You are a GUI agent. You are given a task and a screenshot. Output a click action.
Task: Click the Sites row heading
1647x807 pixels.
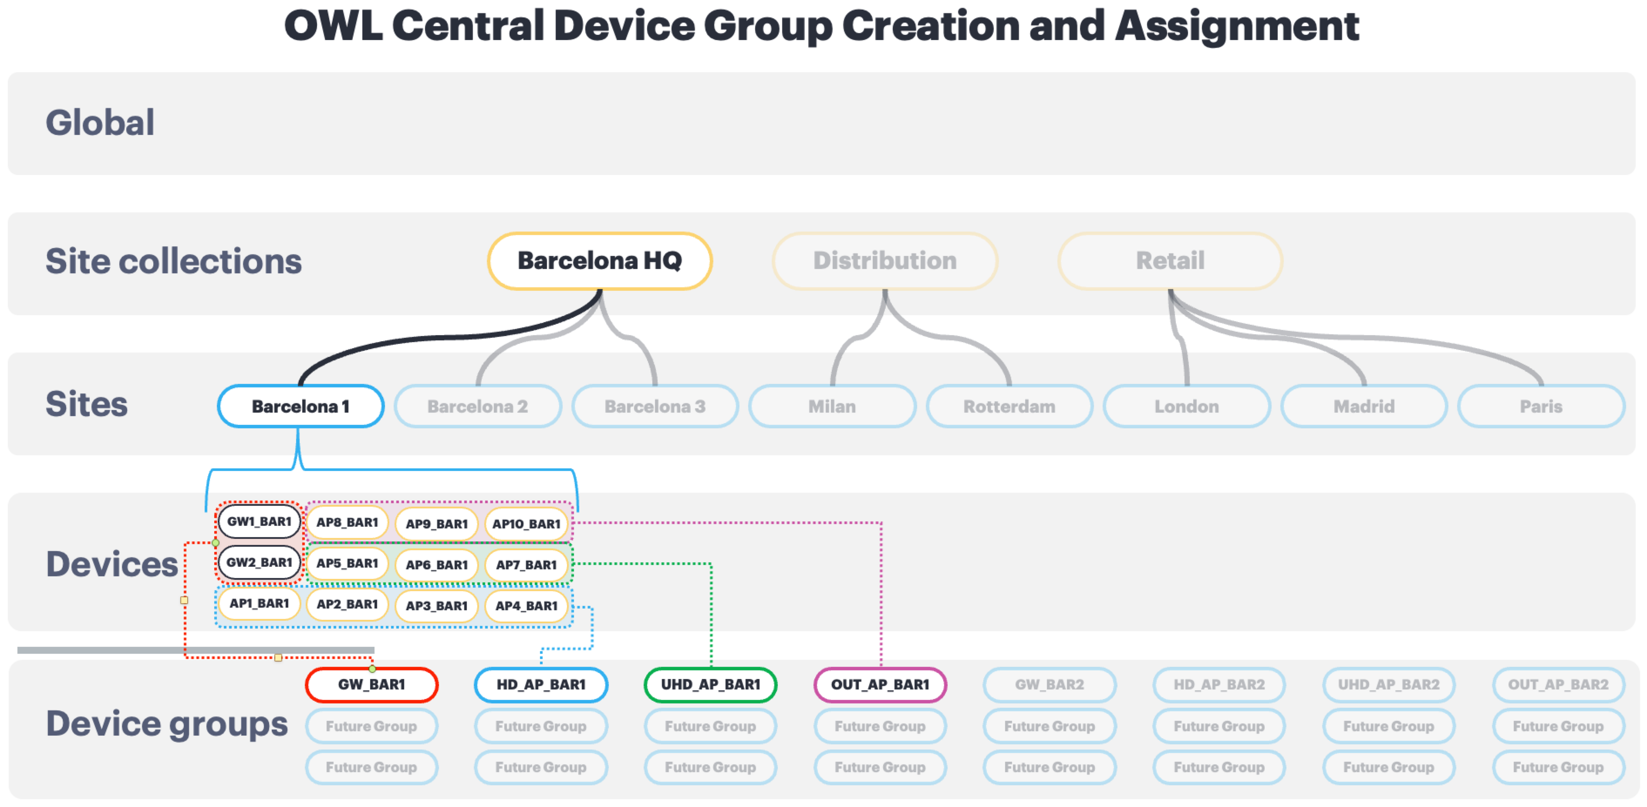click(x=86, y=404)
